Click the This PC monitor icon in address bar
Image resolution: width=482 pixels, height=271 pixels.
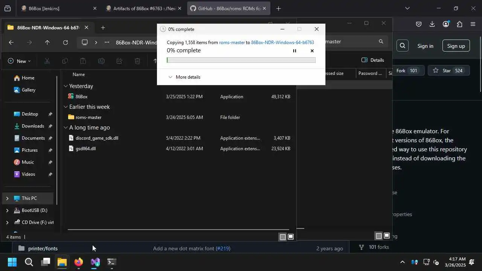85,43
